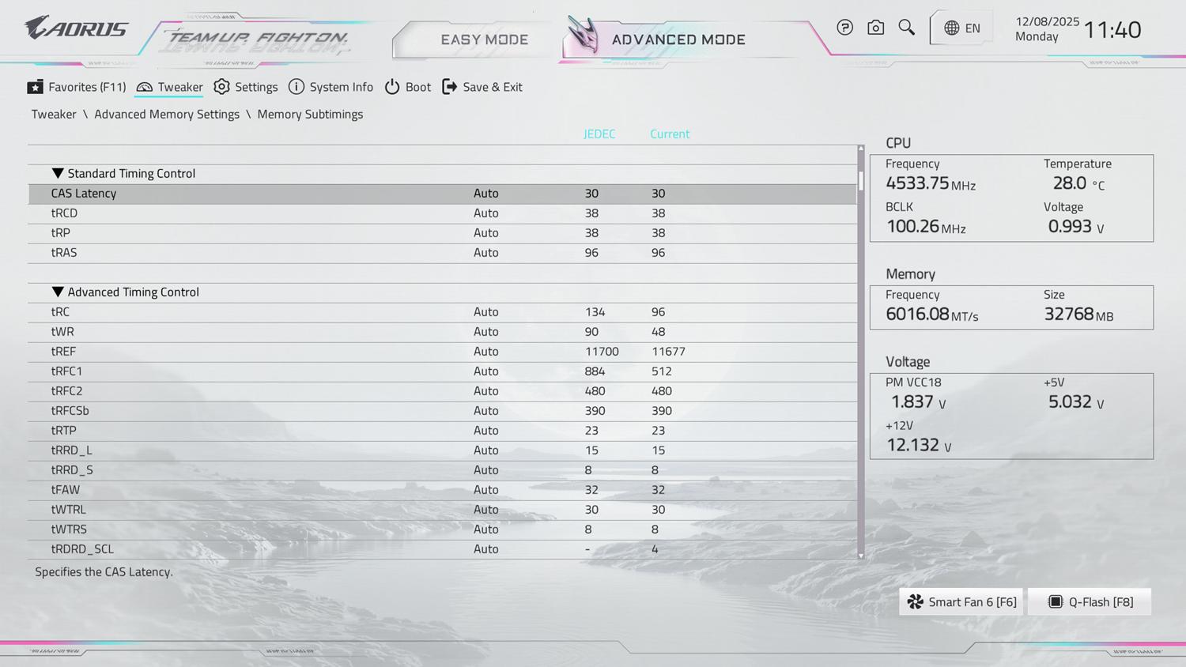
Task: Open Favorites (F11) star icon
Action: pos(36,87)
